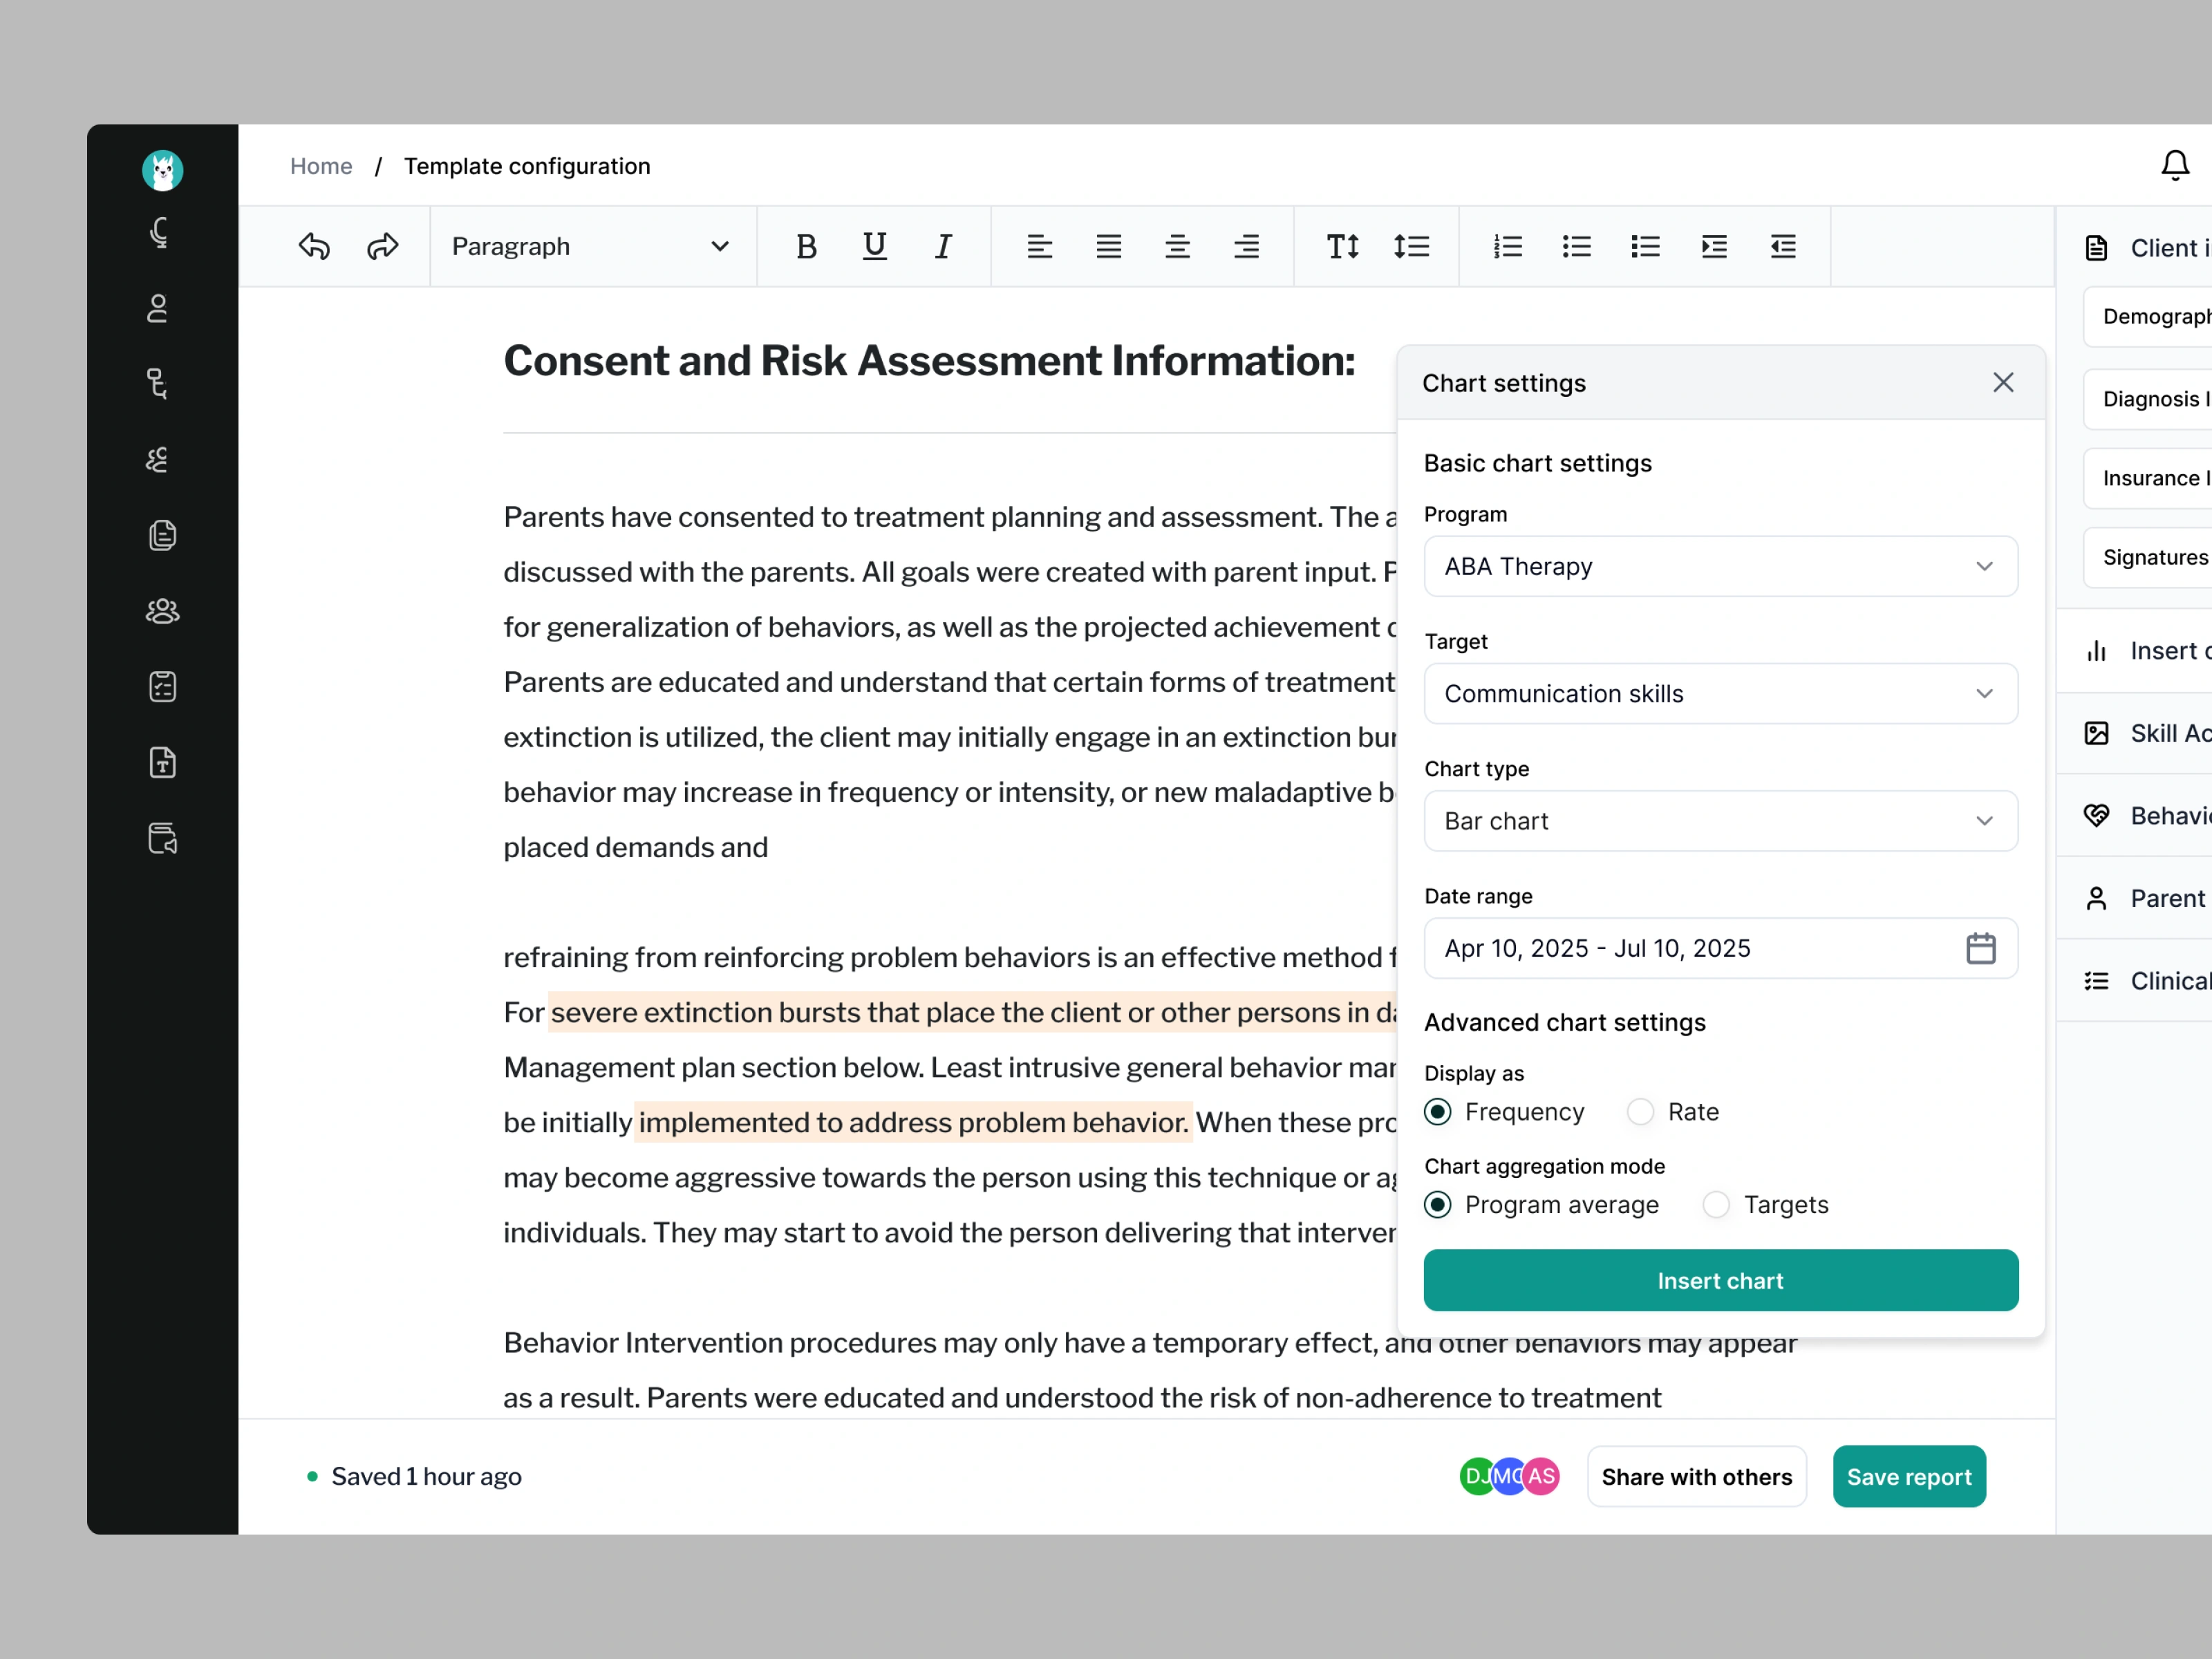Click the Consent and Risk Assessment heading

[929, 361]
